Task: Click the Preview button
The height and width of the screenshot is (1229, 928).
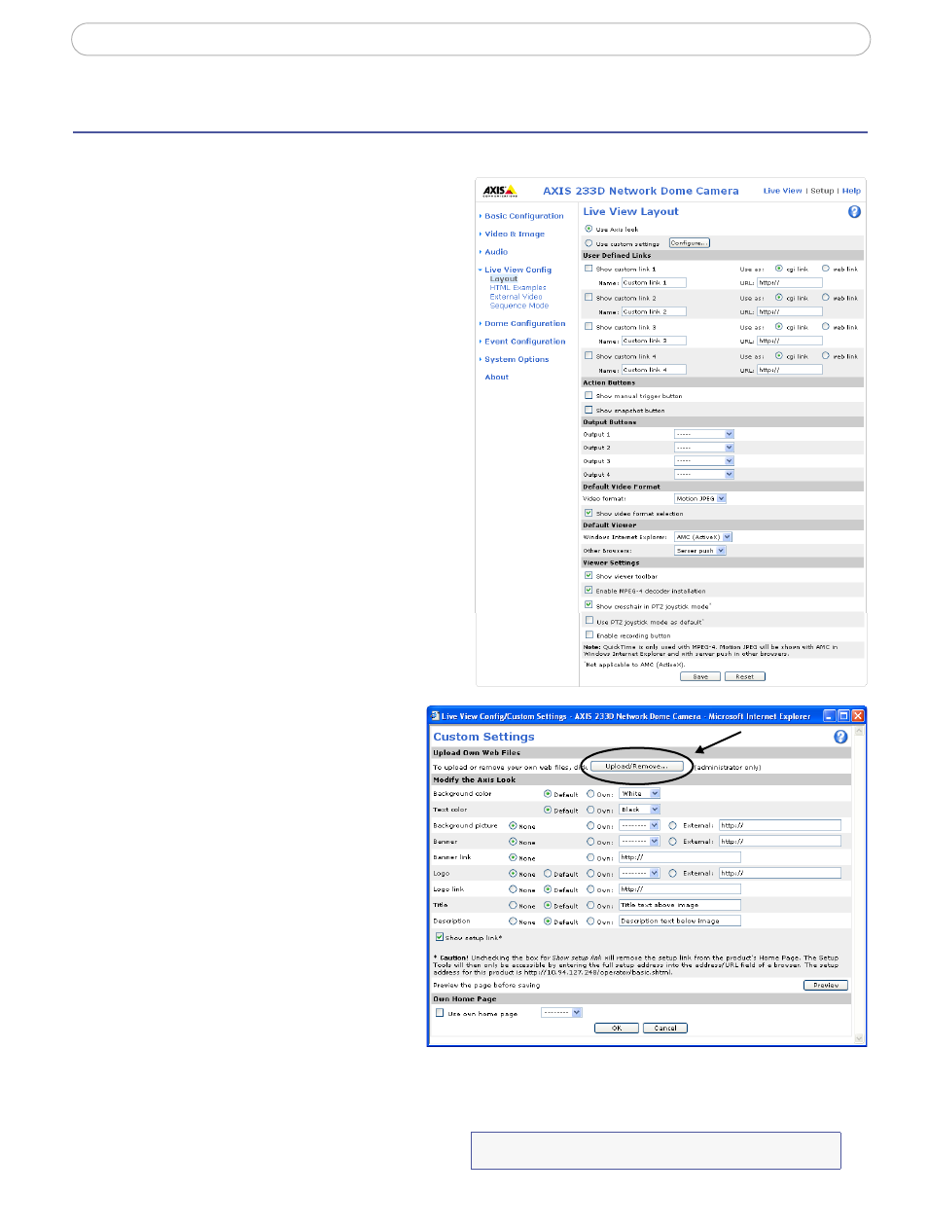Action: (x=826, y=985)
